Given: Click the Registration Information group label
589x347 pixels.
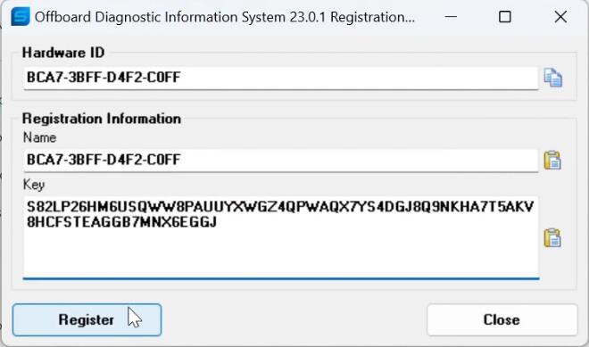Looking at the screenshot, I should [x=102, y=119].
